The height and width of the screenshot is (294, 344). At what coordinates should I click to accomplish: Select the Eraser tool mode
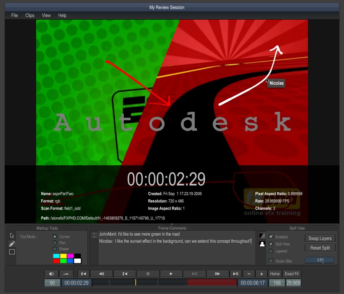coord(55,249)
